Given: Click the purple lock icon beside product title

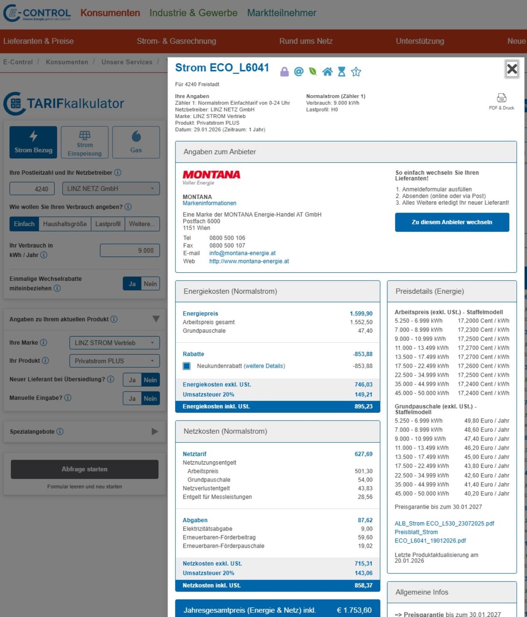Looking at the screenshot, I should pos(284,72).
